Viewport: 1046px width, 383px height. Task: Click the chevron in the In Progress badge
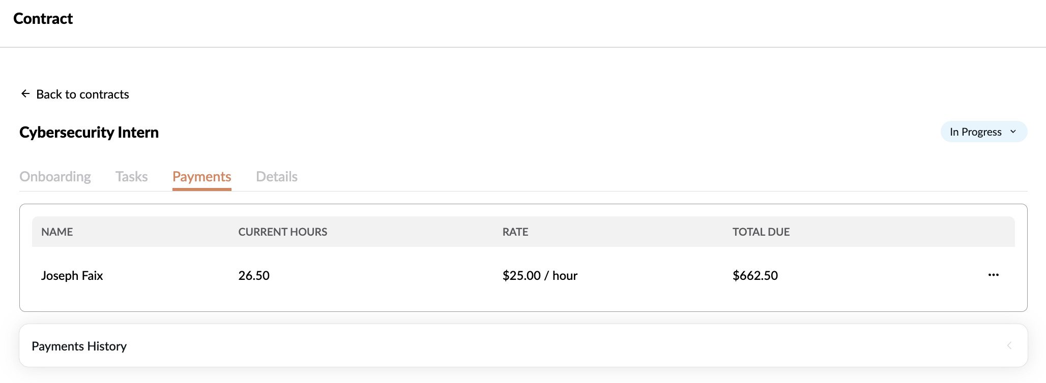click(1013, 132)
